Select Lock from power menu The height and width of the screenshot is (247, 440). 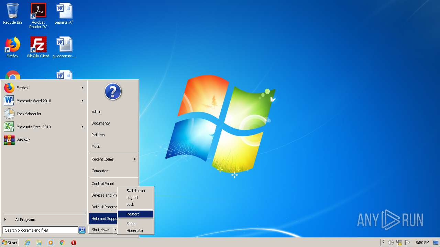point(135,204)
